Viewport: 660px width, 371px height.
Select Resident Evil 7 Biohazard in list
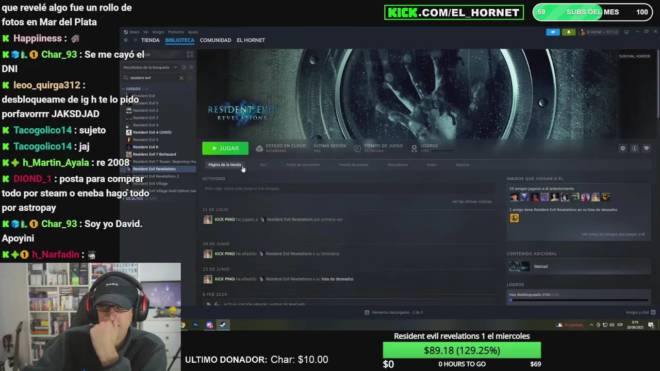pyautogui.click(x=154, y=154)
